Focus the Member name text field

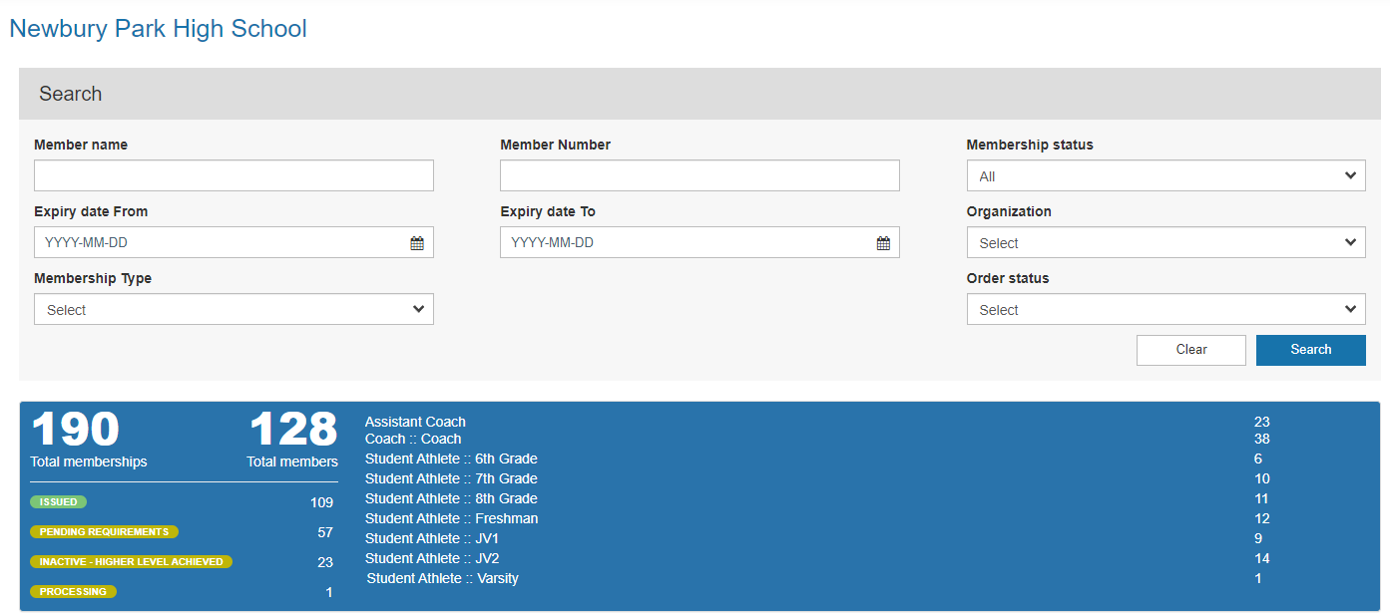pos(233,176)
